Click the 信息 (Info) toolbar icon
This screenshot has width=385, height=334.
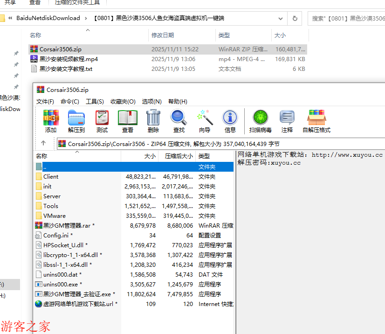click(230, 121)
